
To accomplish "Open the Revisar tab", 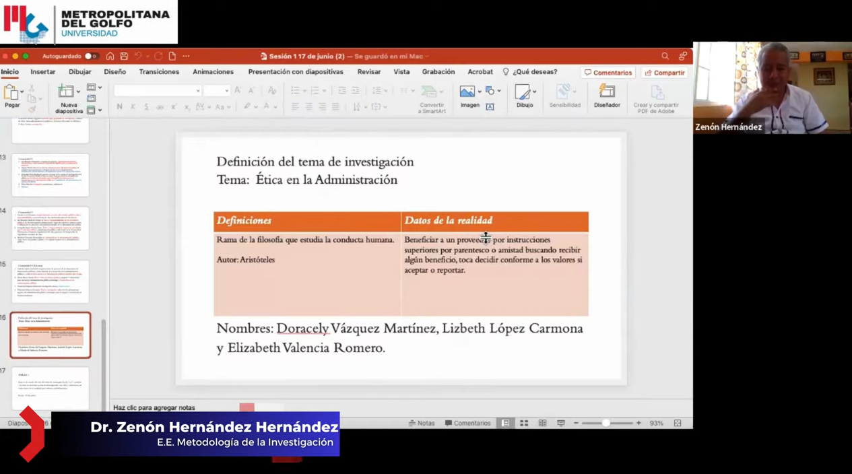I will point(369,72).
